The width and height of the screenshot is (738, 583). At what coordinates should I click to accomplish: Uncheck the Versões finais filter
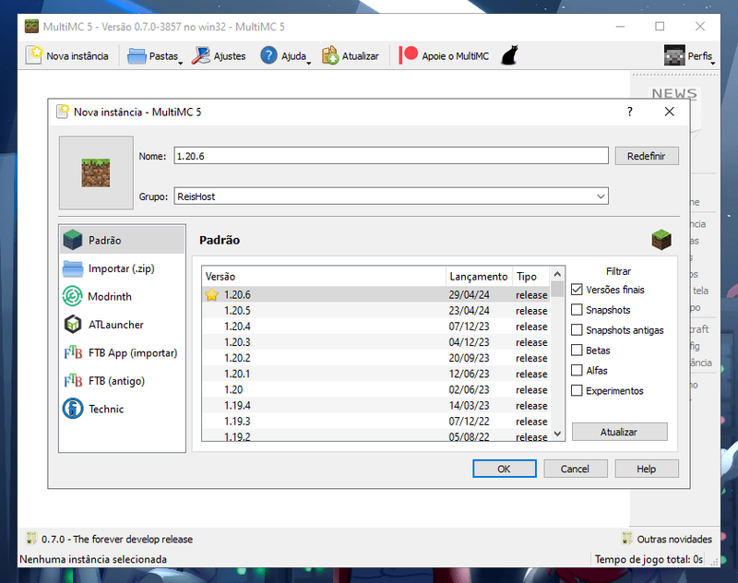[x=577, y=290]
